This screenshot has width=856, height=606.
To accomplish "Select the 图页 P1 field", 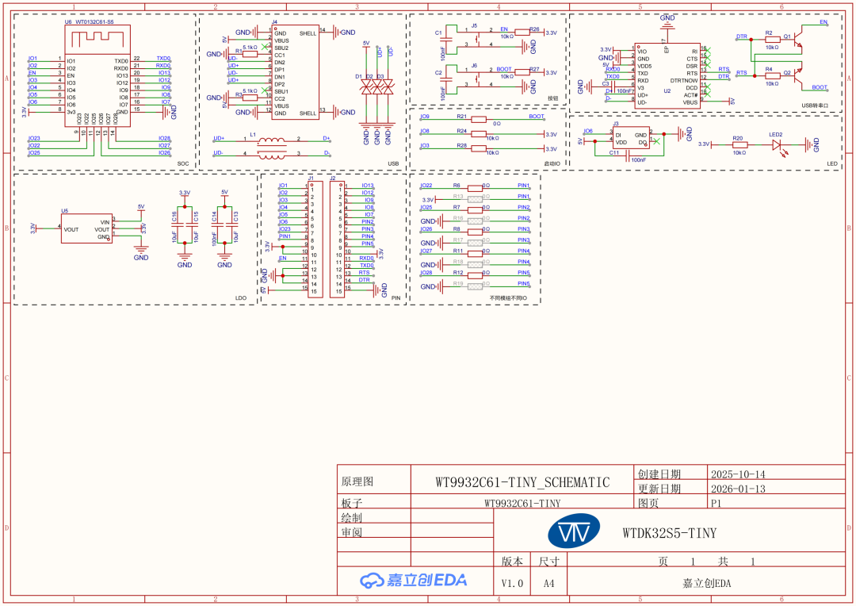I will coord(716,504).
